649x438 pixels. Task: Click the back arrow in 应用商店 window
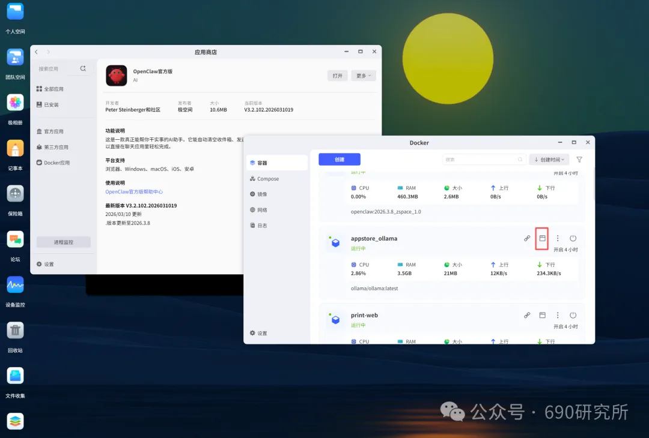37,52
